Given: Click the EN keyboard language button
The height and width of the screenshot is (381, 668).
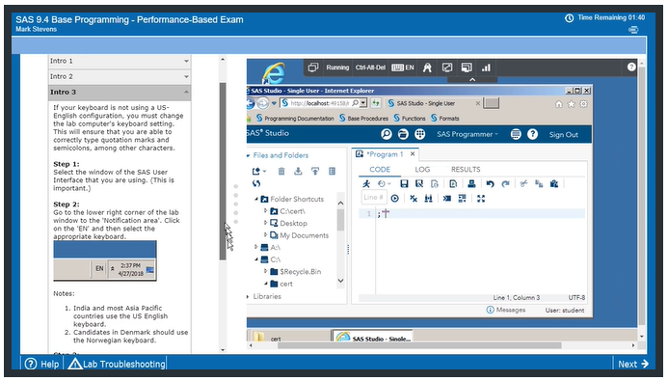Looking at the screenshot, I should [403, 68].
